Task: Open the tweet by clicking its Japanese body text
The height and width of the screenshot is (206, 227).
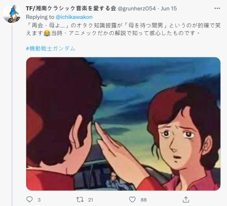Action: (x=123, y=29)
